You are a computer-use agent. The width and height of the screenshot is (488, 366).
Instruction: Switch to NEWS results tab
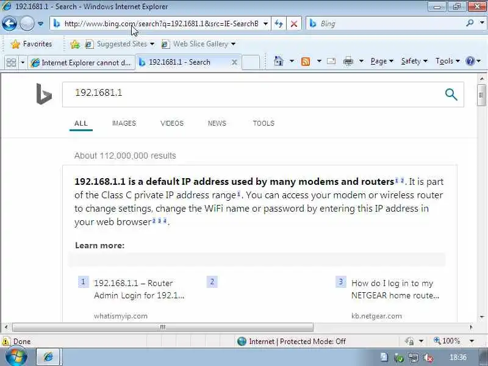[x=217, y=123]
